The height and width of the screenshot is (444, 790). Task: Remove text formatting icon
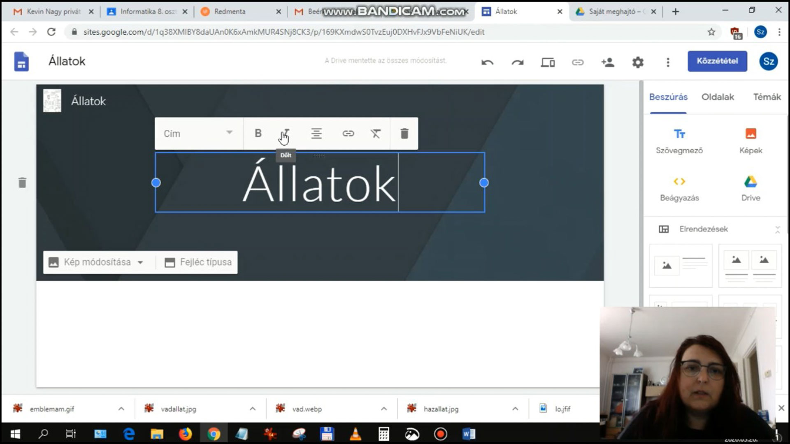click(x=375, y=133)
